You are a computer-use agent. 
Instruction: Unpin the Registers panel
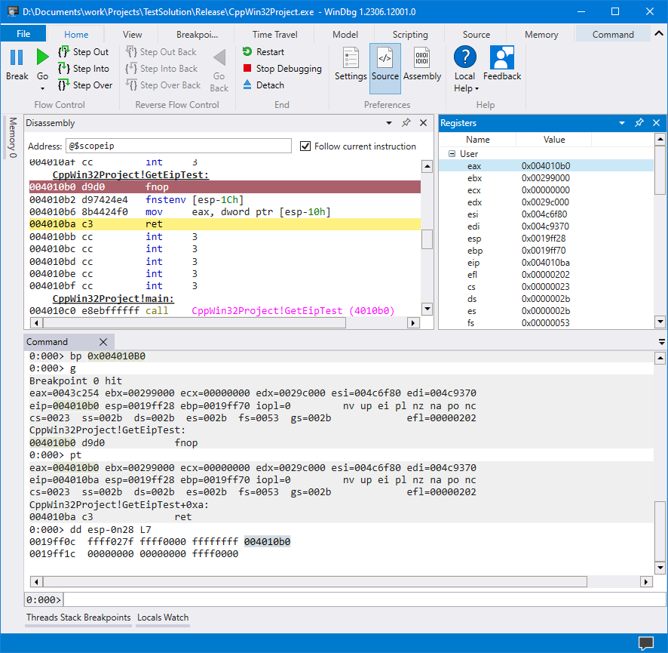639,122
